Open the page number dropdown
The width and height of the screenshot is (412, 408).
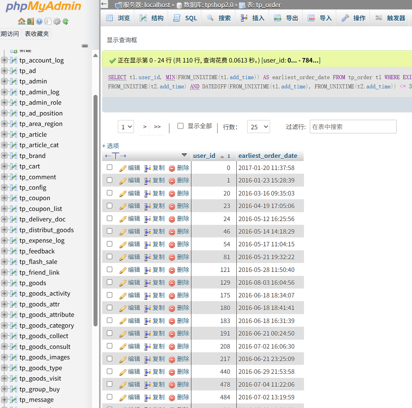pos(126,127)
